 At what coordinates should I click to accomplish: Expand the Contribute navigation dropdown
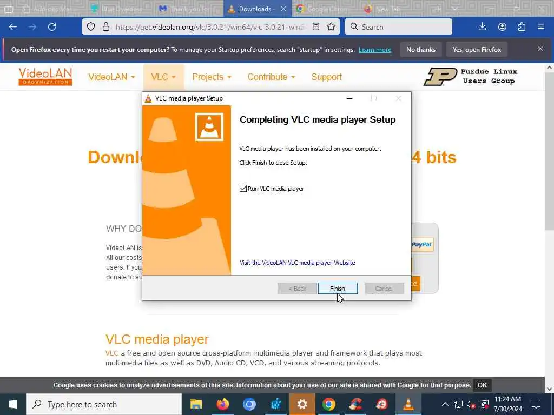271,77
